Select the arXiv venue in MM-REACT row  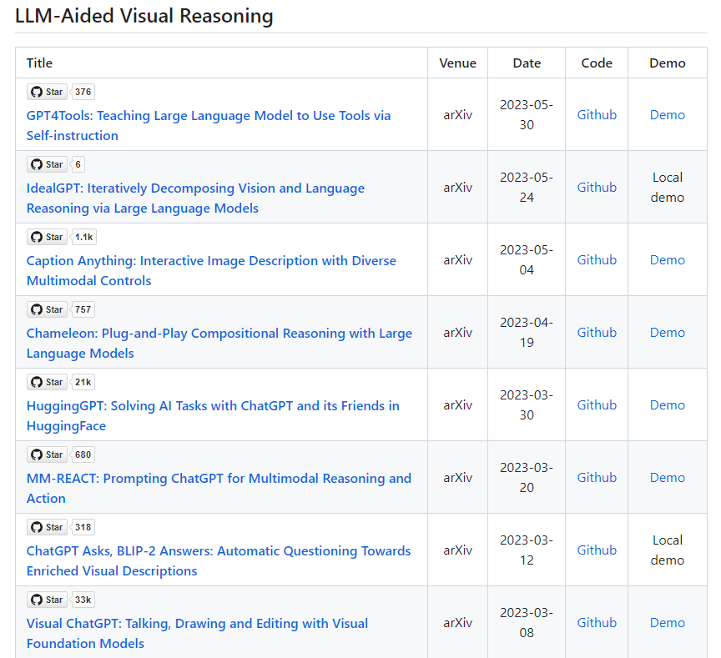(457, 478)
